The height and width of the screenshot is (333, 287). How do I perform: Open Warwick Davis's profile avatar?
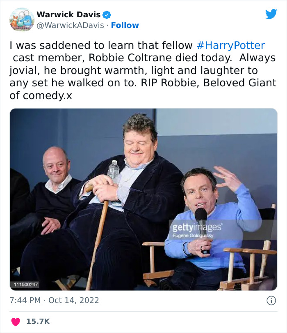[x=22, y=19]
